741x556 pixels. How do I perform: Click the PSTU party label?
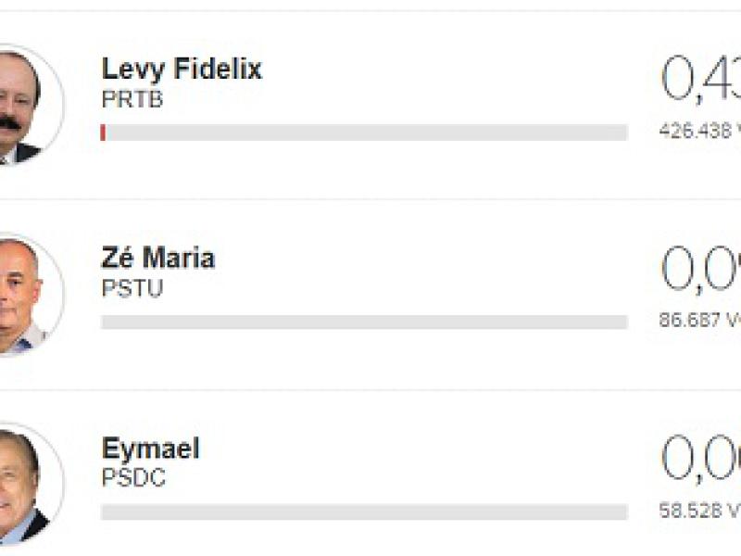132,288
